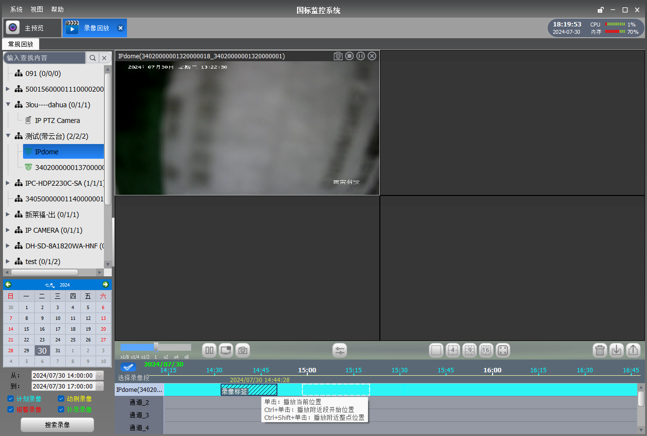
Task: Go to next month in calendar
Action: click(x=105, y=285)
